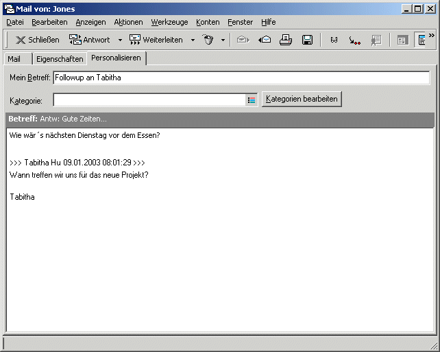Open the Bearbeiten menu
Viewport: 440px width, 352px height.
pyautogui.click(x=49, y=22)
